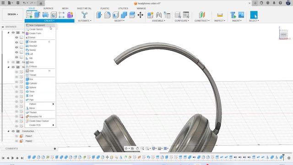Image resolution: width=293 pixels, height=165 pixels.
Task: Jump to timeline start button
Action: click(3, 158)
